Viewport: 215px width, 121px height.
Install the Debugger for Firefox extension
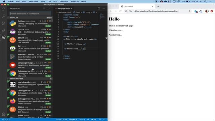(x=48, y=104)
